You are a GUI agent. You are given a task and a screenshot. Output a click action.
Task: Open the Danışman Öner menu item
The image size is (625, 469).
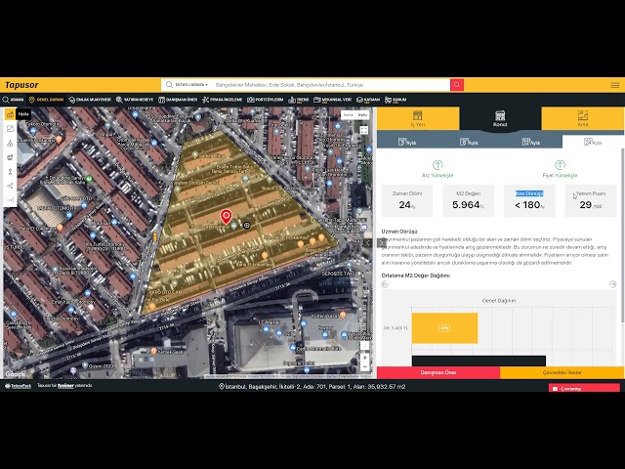point(178,100)
